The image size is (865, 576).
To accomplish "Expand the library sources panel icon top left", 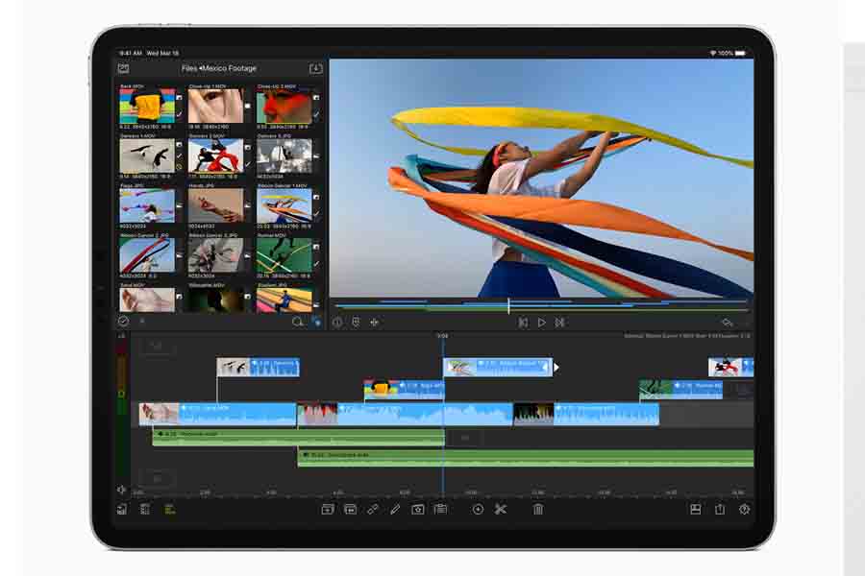I will tap(123, 68).
